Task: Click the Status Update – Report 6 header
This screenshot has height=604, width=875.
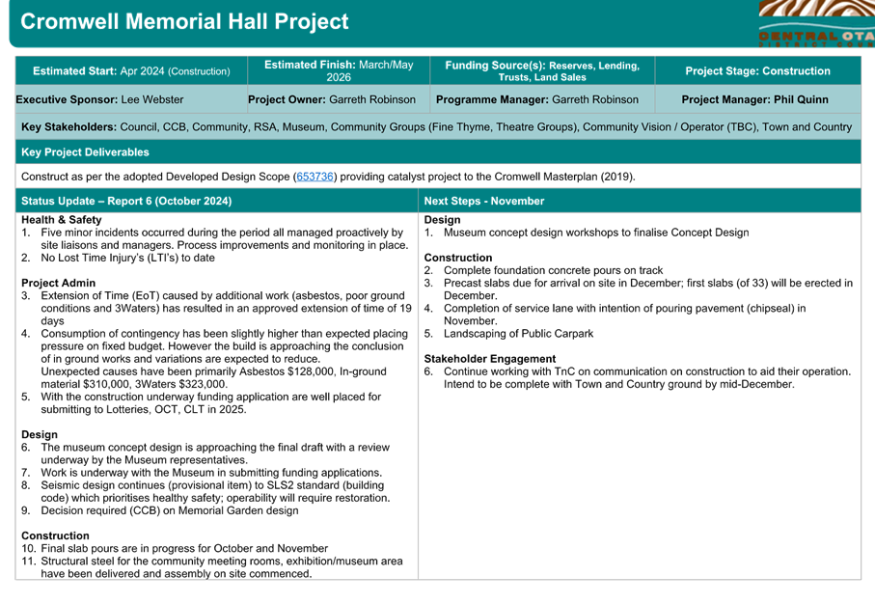Action: tap(216, 201)
